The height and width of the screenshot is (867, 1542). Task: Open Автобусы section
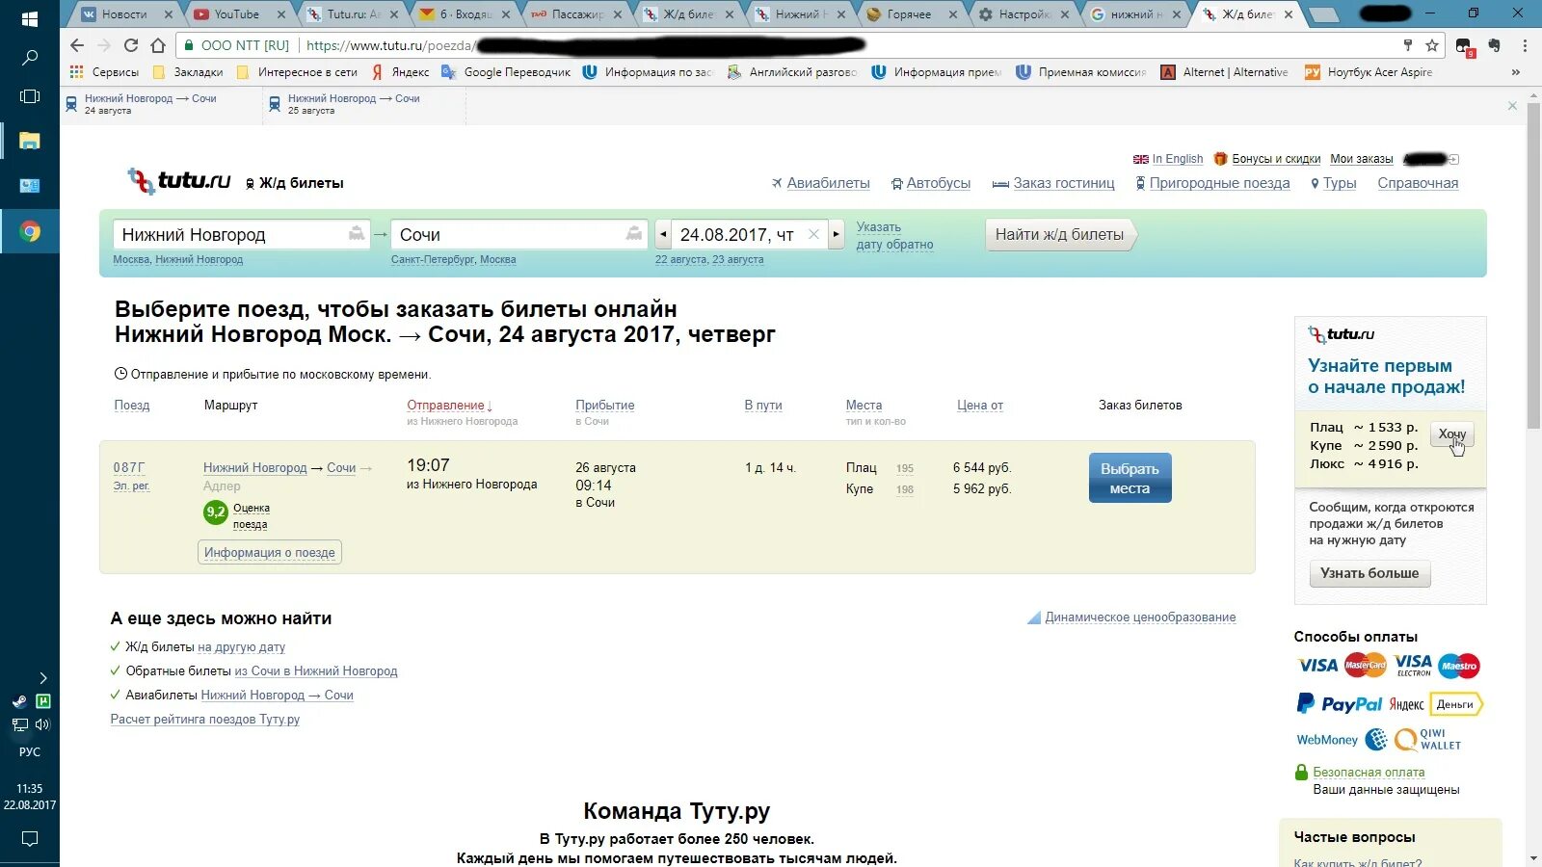[x=938, y=183]
